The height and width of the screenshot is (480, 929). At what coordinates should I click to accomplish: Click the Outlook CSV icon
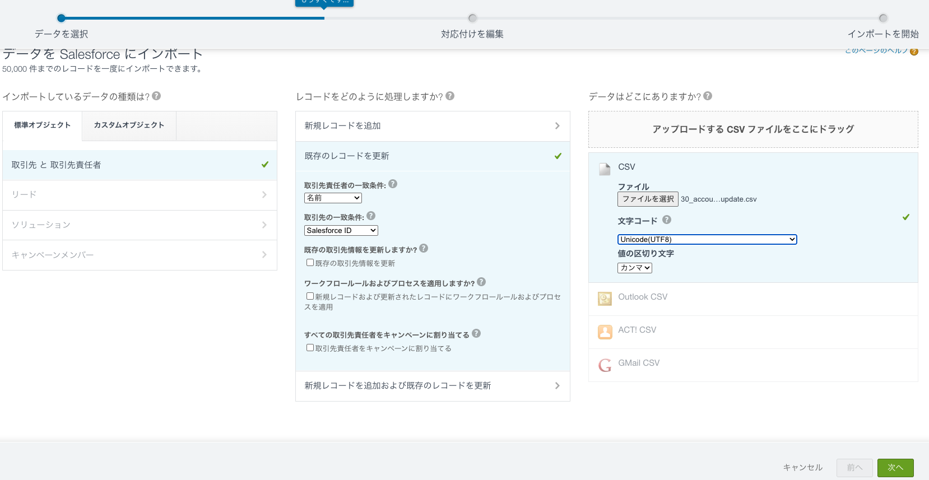[605, 299]
